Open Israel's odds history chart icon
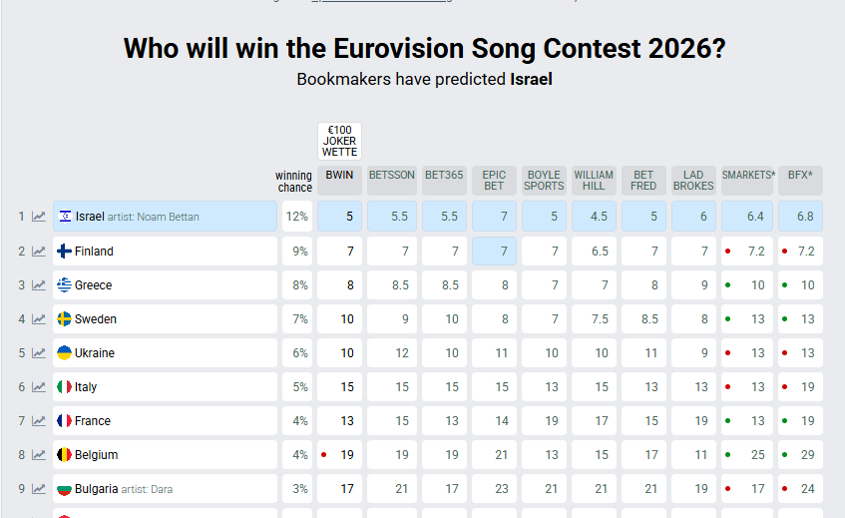 (39, 217)
